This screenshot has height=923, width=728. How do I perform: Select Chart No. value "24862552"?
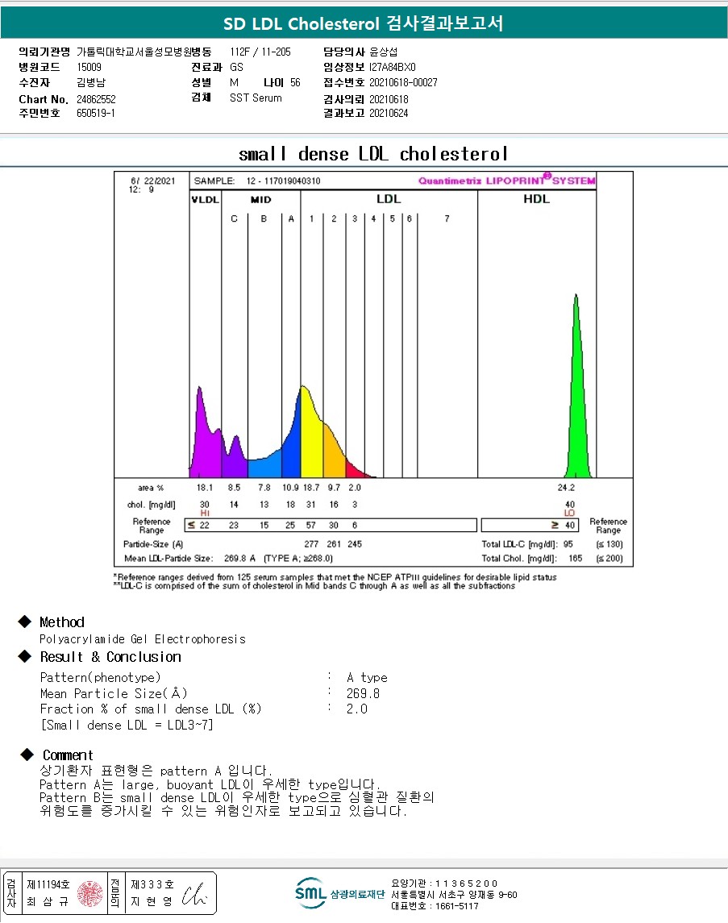pyautogui.click(x=96, y=99)
